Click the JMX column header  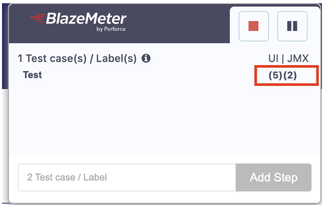[298, 58]
